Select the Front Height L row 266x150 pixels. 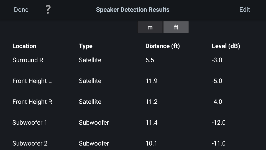(x=32, y=81)
